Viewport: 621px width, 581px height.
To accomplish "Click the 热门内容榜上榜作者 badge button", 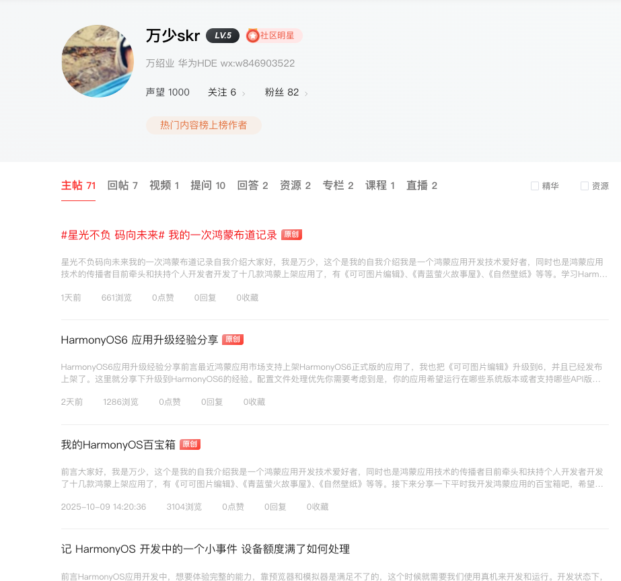I will click(204, 126).
